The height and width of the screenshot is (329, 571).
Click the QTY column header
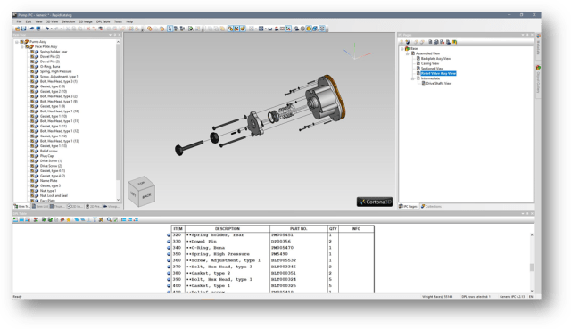coord(333,229)
